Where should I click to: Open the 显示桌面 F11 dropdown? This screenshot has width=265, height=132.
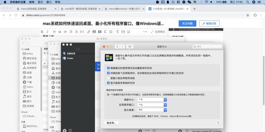(x=152, y=110)
